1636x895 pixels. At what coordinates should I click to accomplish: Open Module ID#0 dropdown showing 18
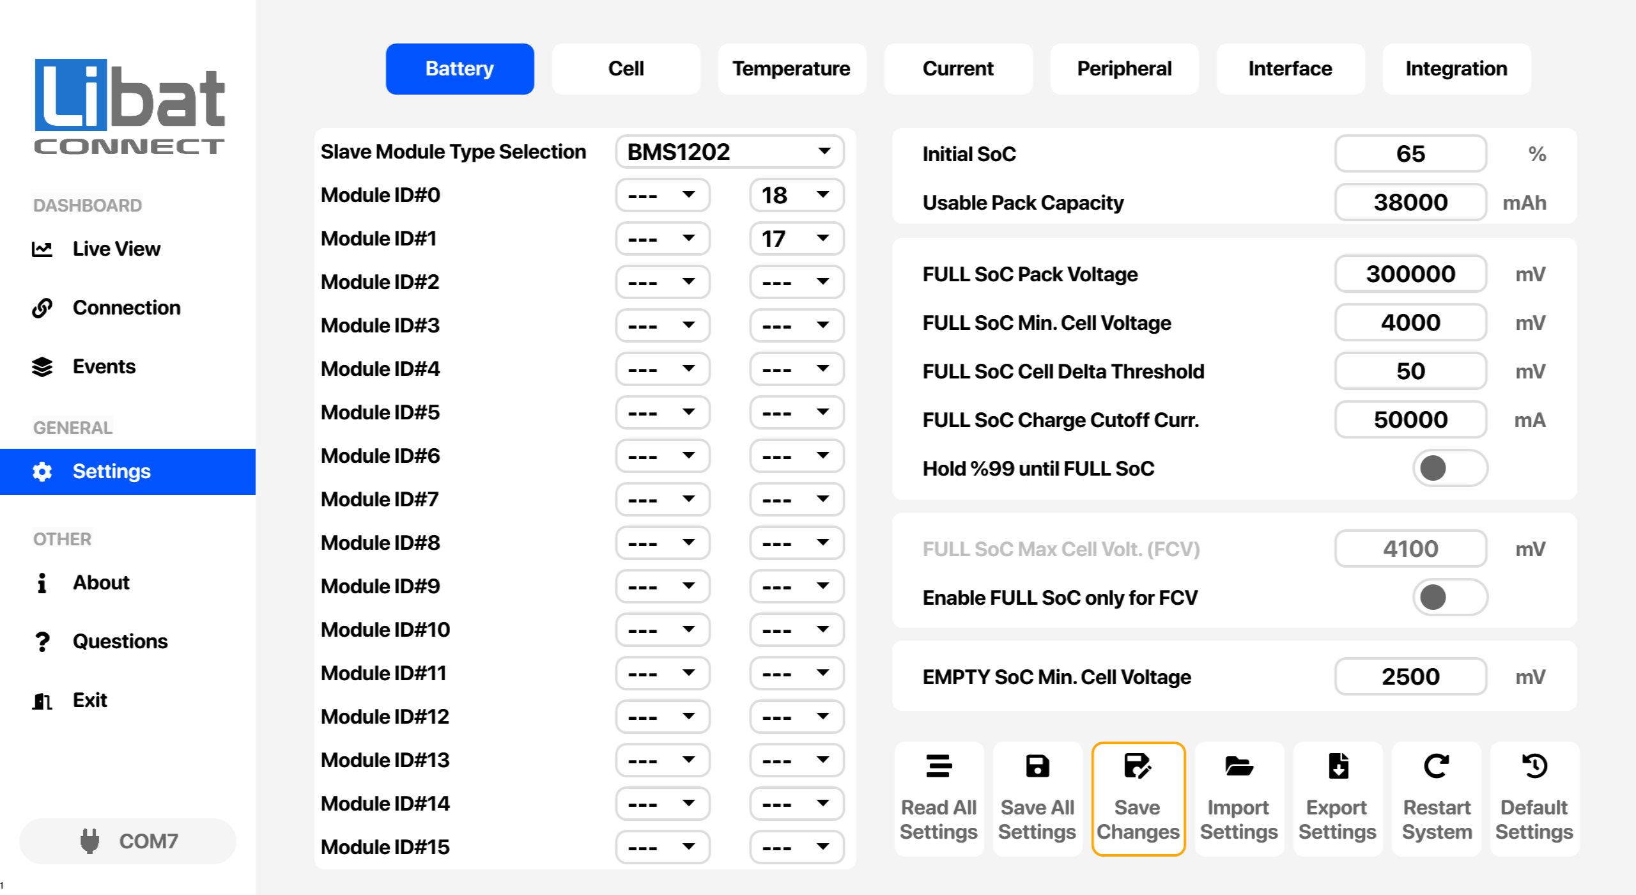797,195
